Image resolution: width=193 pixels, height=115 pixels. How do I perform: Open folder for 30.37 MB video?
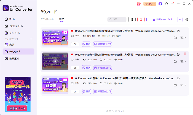click(x=175, y=61)
